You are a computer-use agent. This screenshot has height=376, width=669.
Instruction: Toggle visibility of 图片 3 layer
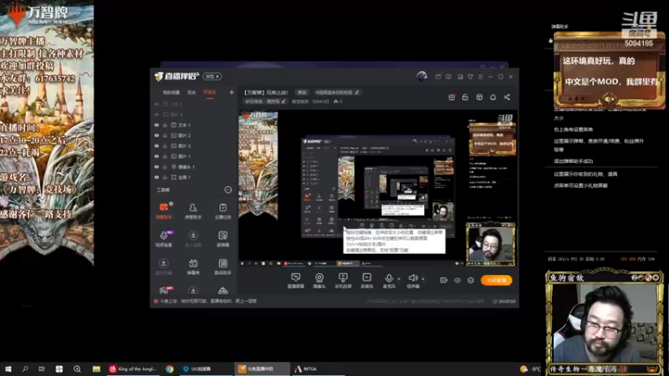[156, 145]
